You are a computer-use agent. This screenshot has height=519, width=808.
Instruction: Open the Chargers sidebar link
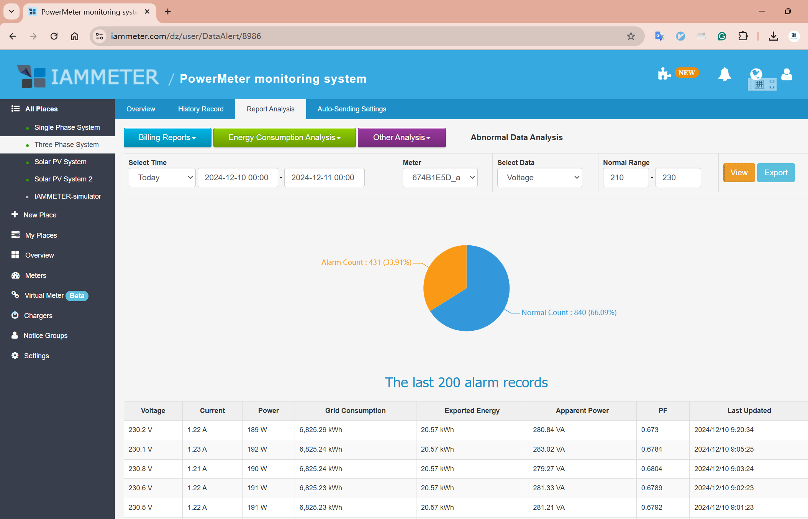pos(38,315)
